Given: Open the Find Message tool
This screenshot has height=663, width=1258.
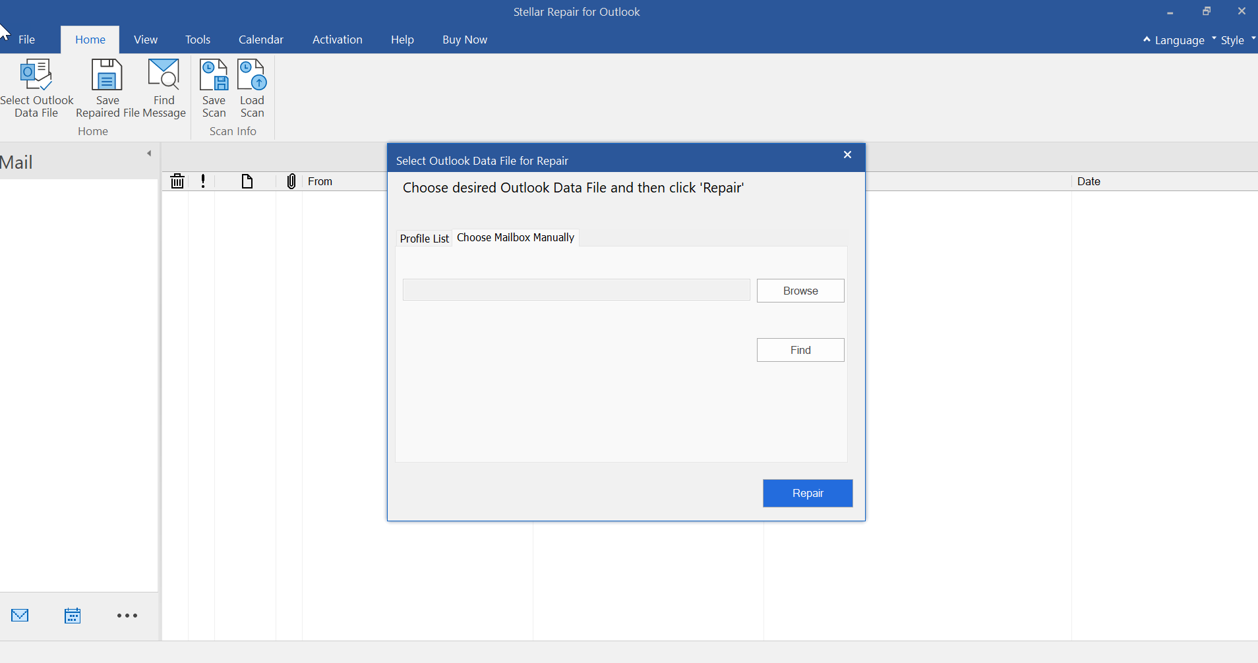Looking at the screenshot, I should point(164,76).
